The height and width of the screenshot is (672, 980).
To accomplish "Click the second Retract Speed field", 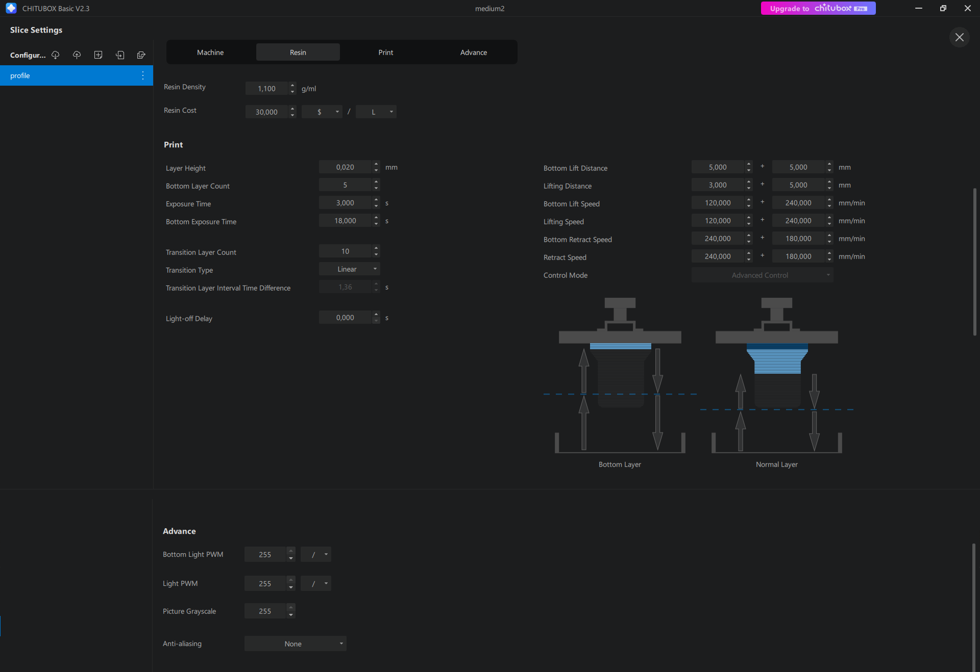I will point(799,256).
